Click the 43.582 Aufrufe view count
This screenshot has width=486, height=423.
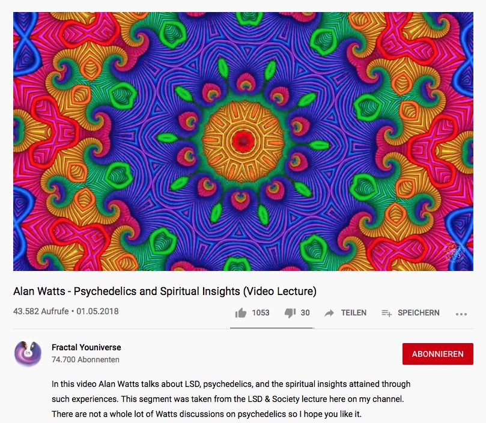[41, 311]
